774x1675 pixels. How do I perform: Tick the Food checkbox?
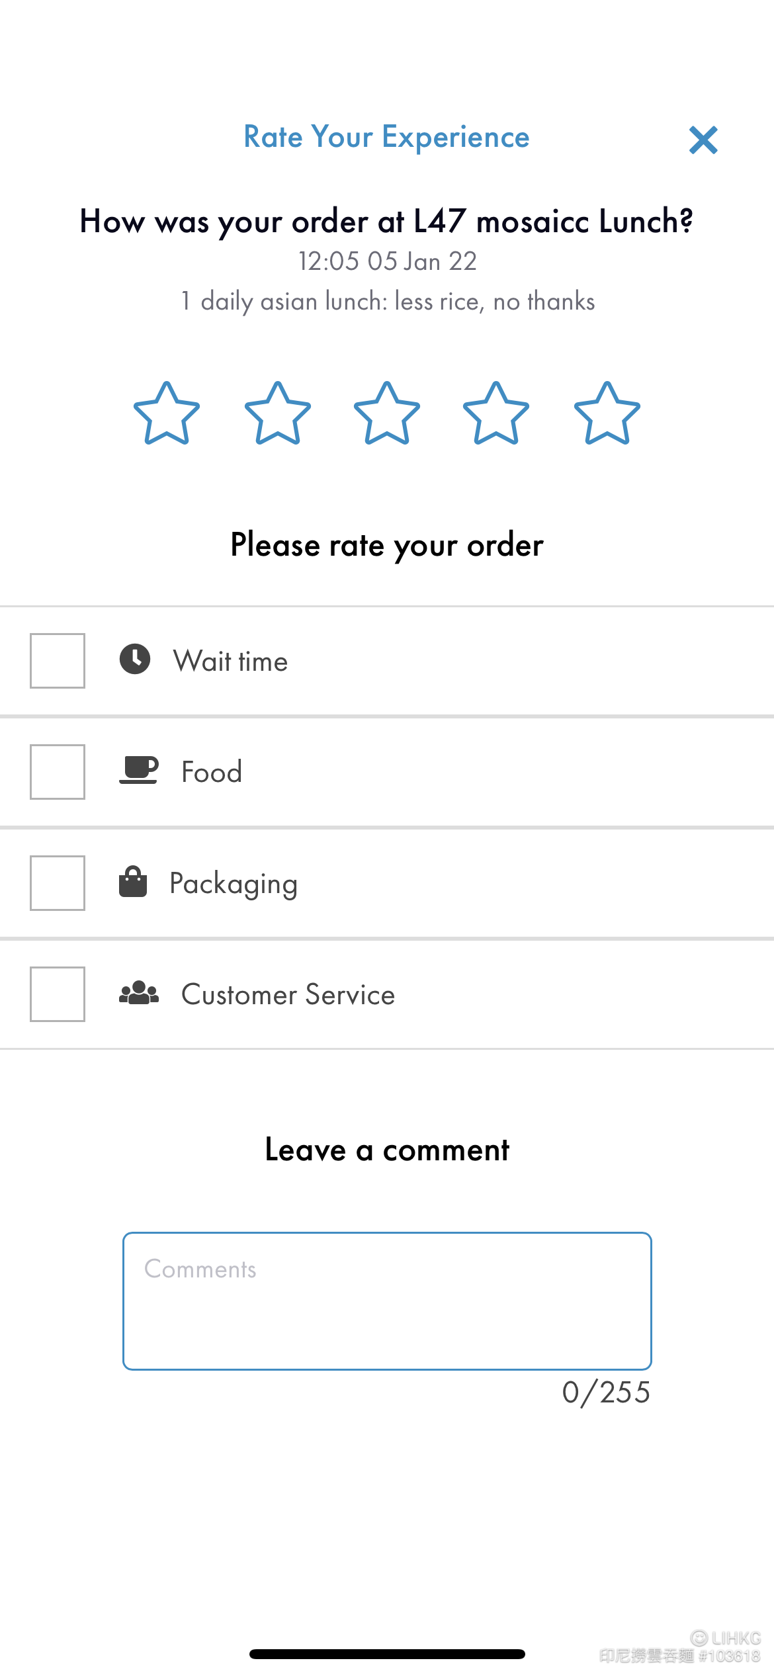[58, 772]
